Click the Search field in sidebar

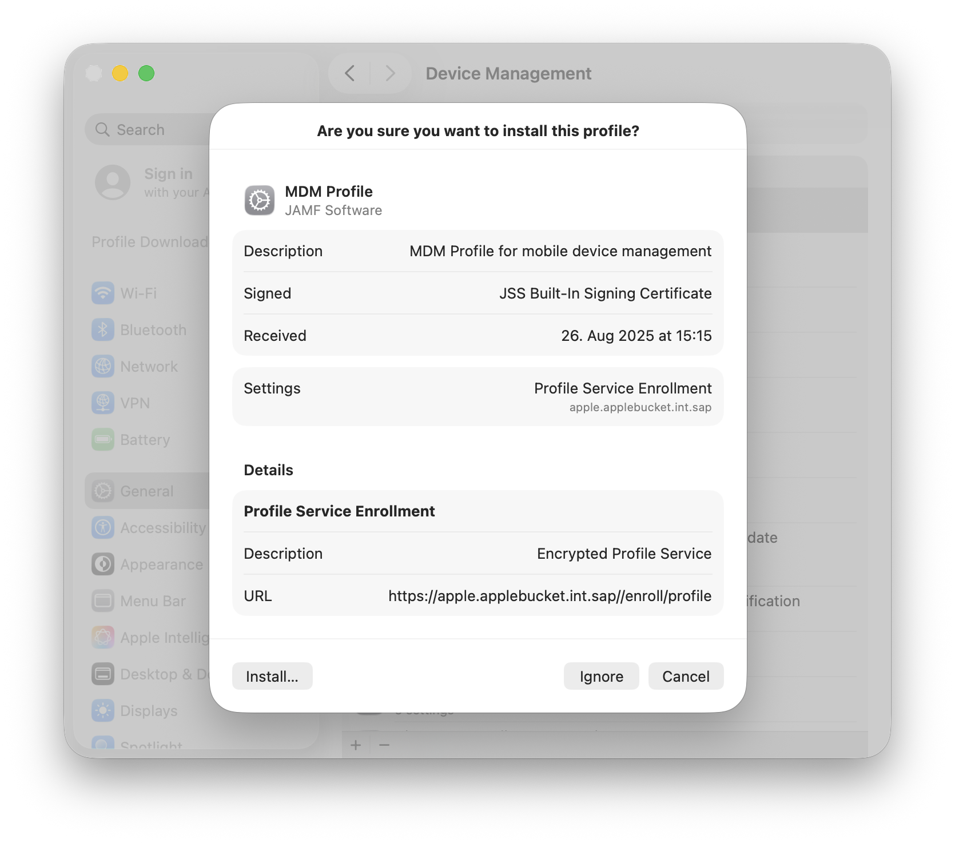pos(149,130)
